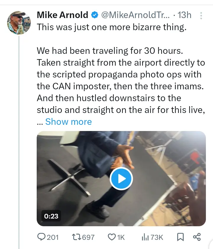Screen dimensions: 213x249
Task: Open the three-dot more options menu
Action: tap(201, 15)
